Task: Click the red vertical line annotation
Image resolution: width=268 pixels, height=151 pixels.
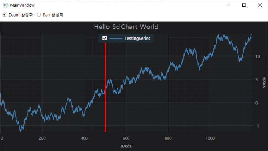Action: tap(105, 87)
